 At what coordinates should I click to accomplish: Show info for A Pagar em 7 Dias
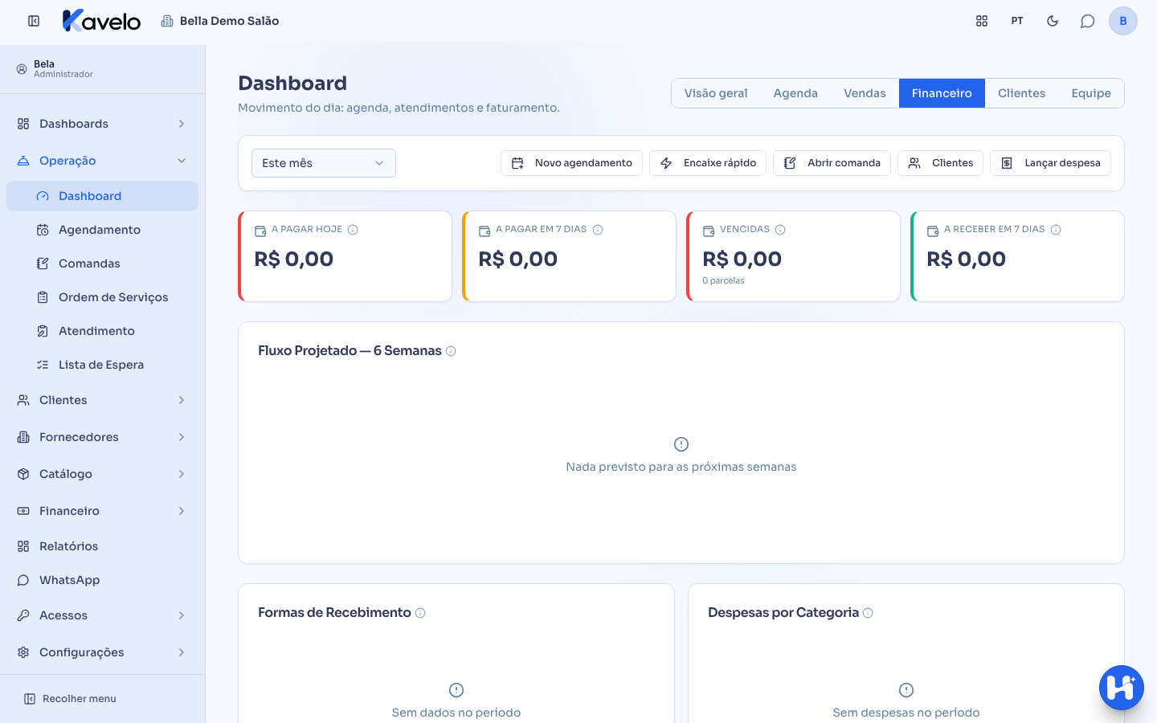point(598,230)
